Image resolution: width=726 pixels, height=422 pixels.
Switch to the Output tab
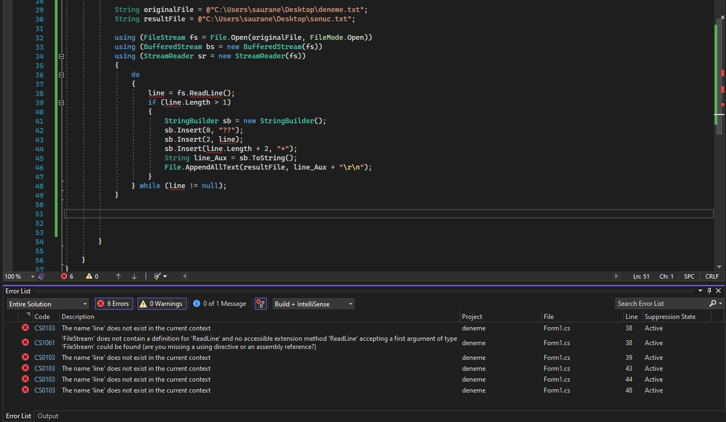pyautogui.click(x=48, y=416)
